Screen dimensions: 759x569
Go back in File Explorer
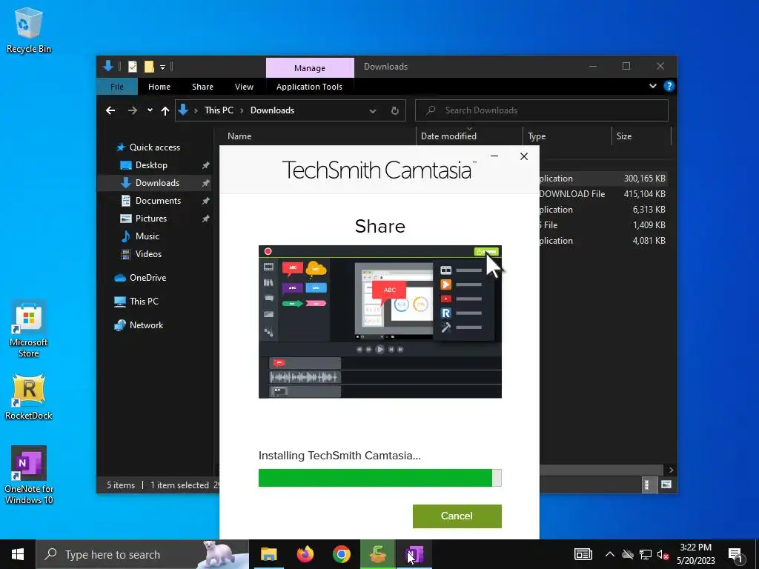[x=110, y=110]
